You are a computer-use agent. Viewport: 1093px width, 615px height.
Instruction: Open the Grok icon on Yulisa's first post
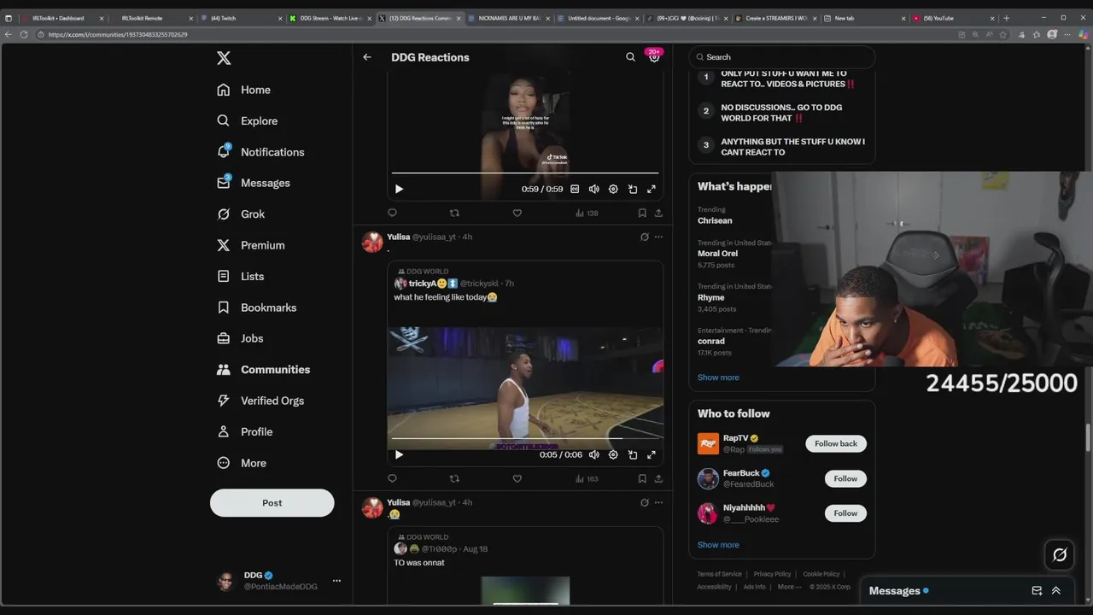(x=645, y=237)
